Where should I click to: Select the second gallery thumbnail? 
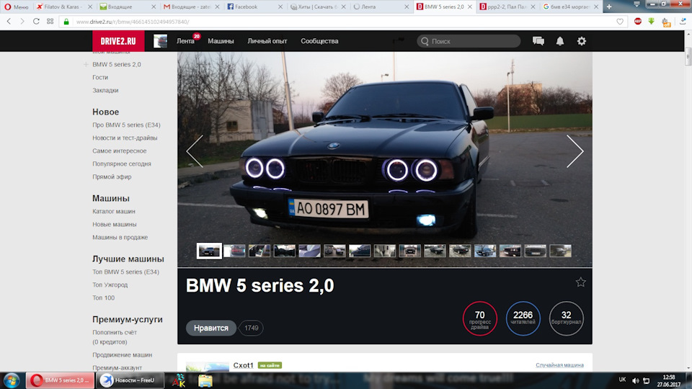coord(234,251)
